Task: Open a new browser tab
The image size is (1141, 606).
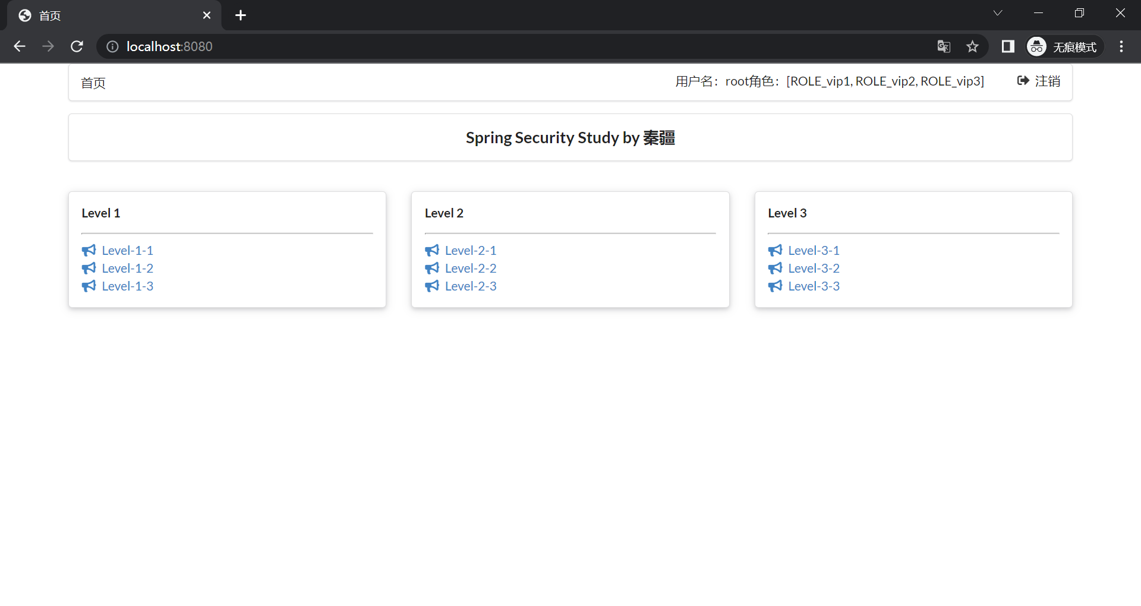Action: point(241,15)
